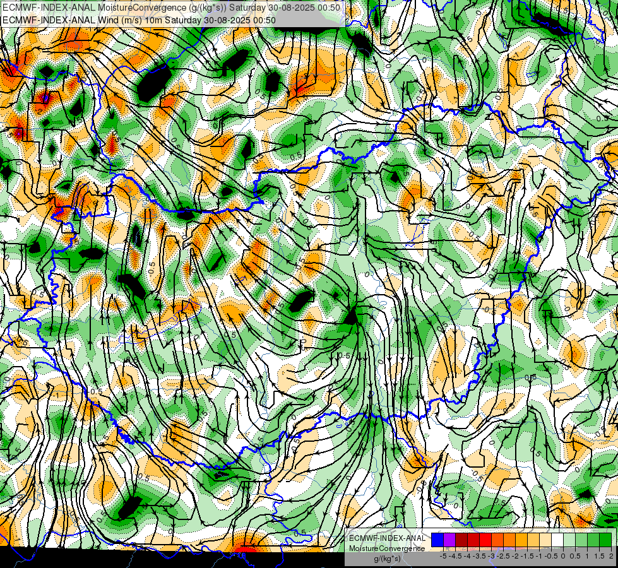
Task: Select the orange legend swatch between -2.5 and -2
Action: click(509, 540)
